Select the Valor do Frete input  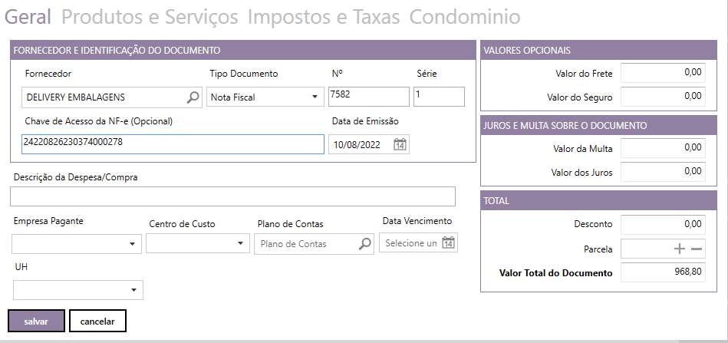[x=661, y=73]
